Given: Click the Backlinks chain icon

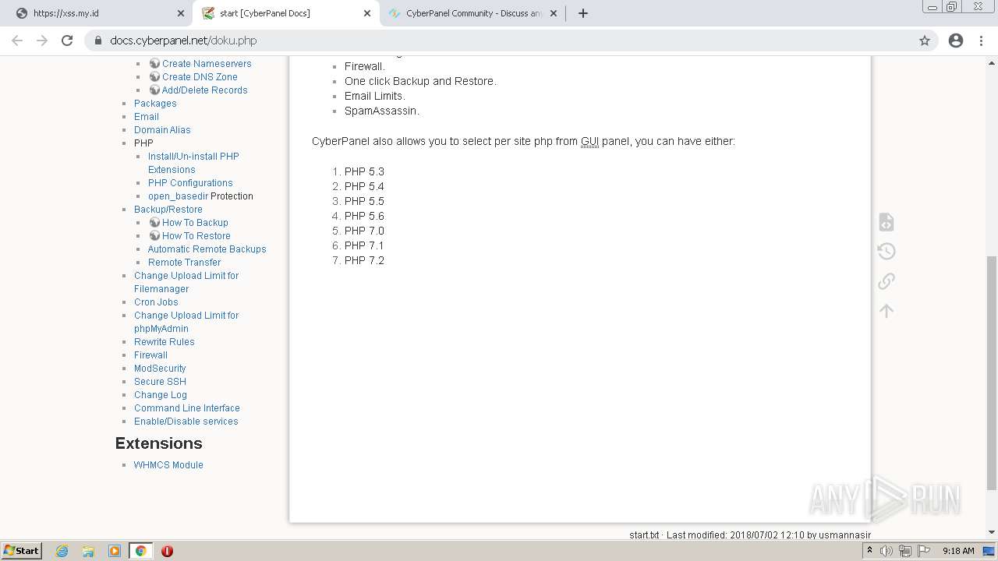Looking at the screenshot, I should tap(887, 280).
